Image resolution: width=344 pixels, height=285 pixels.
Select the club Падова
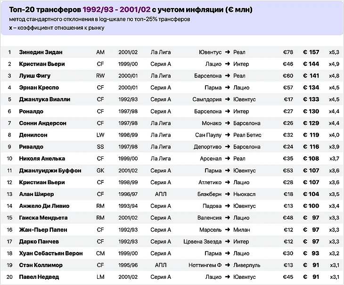[212, 206]
